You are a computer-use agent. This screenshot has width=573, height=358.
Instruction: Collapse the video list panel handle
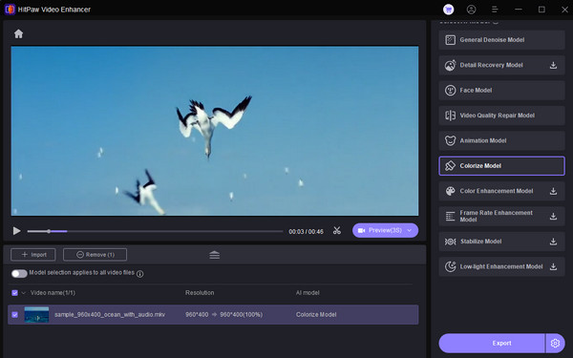coord(215,255)
